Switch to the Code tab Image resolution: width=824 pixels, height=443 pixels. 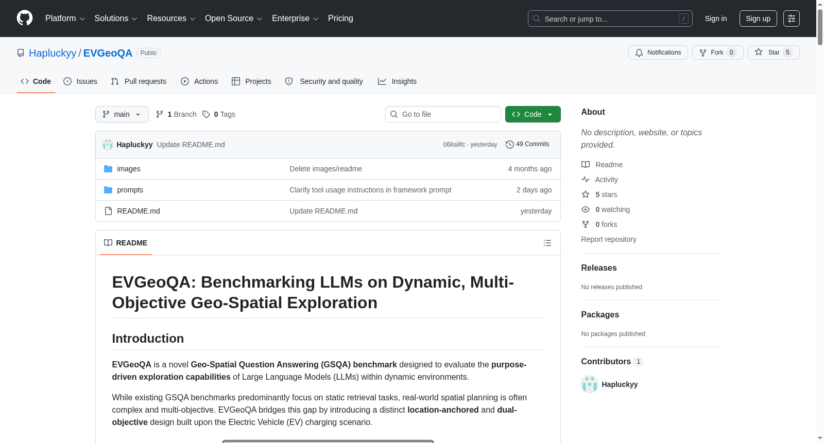point(36,81)
